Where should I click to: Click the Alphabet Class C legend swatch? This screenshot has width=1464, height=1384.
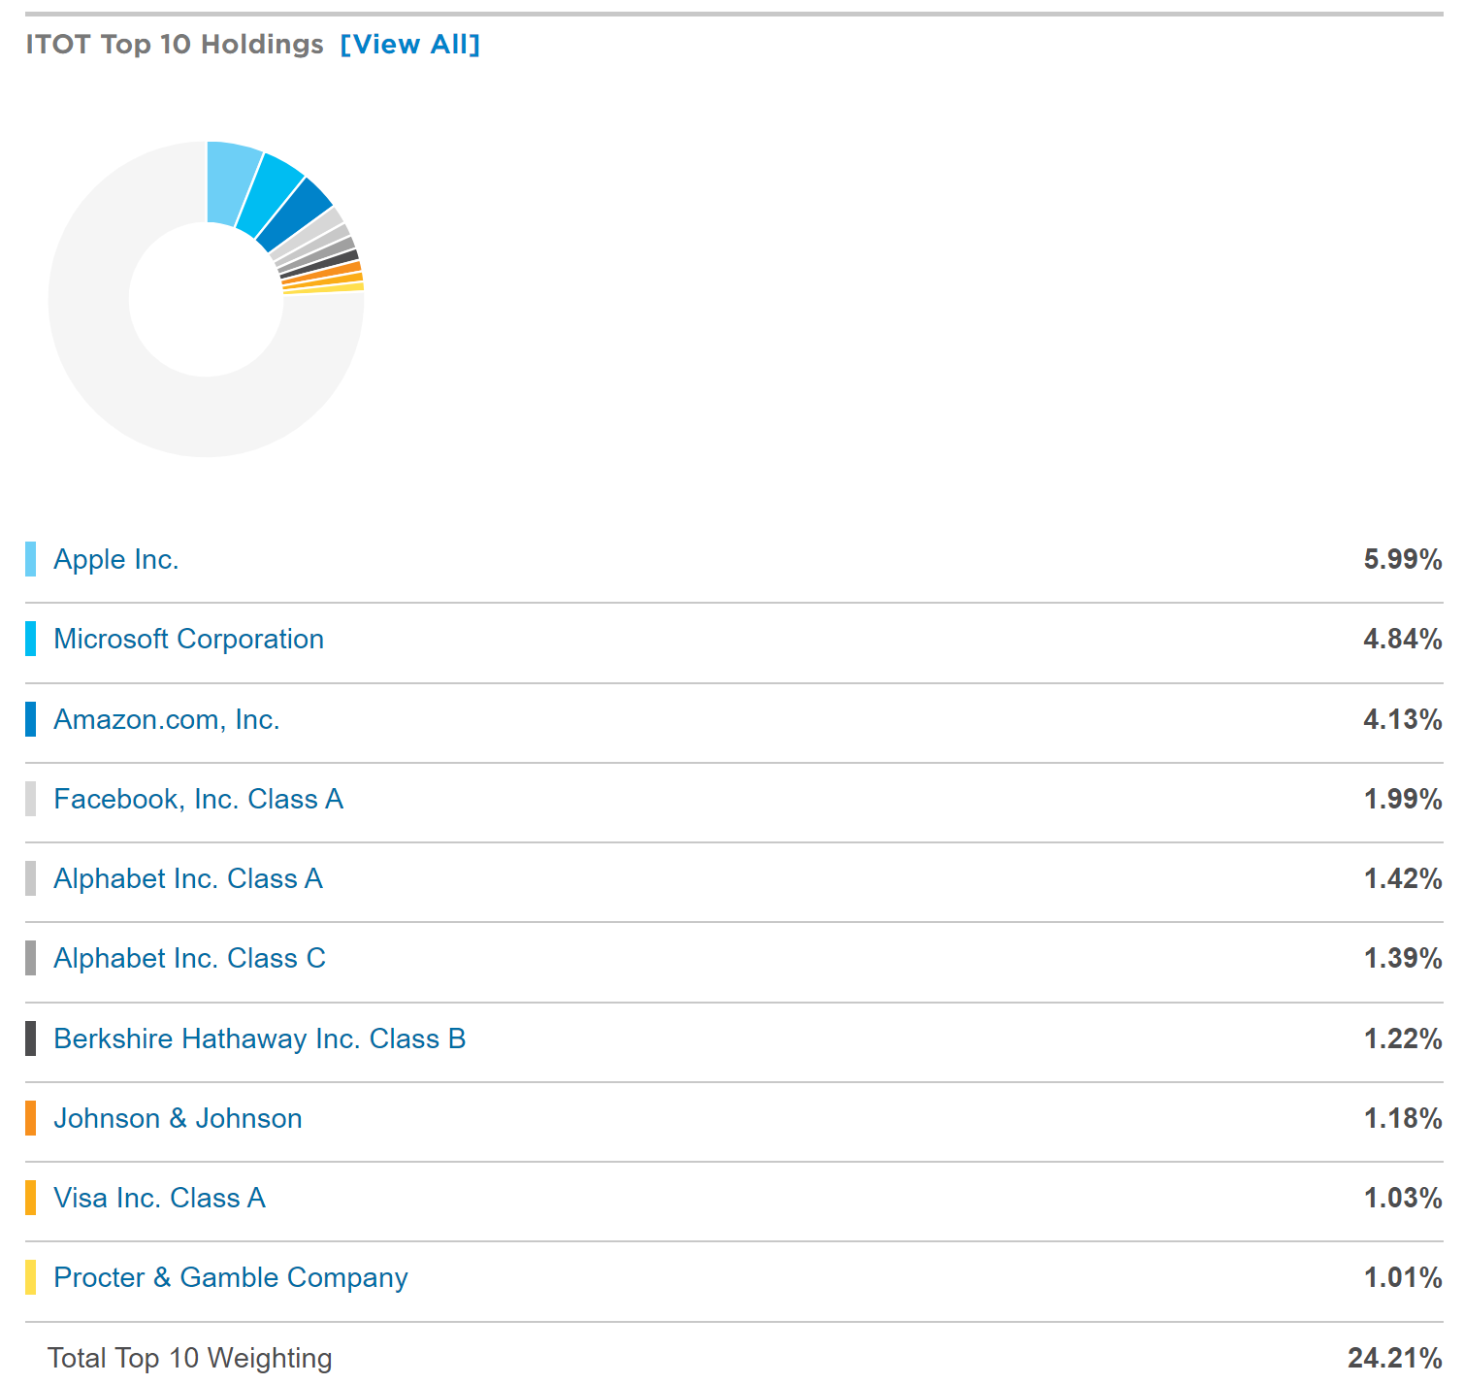point(31,958)
